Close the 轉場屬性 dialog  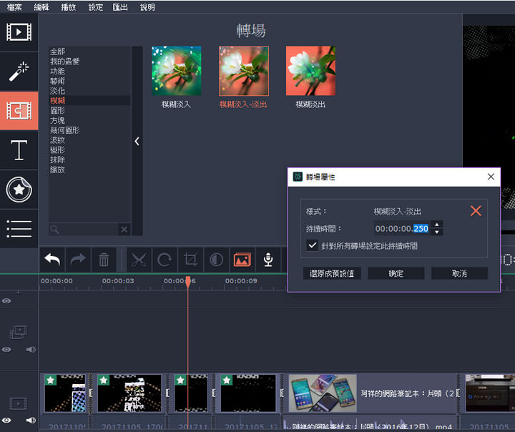click(x=491, y=177)
